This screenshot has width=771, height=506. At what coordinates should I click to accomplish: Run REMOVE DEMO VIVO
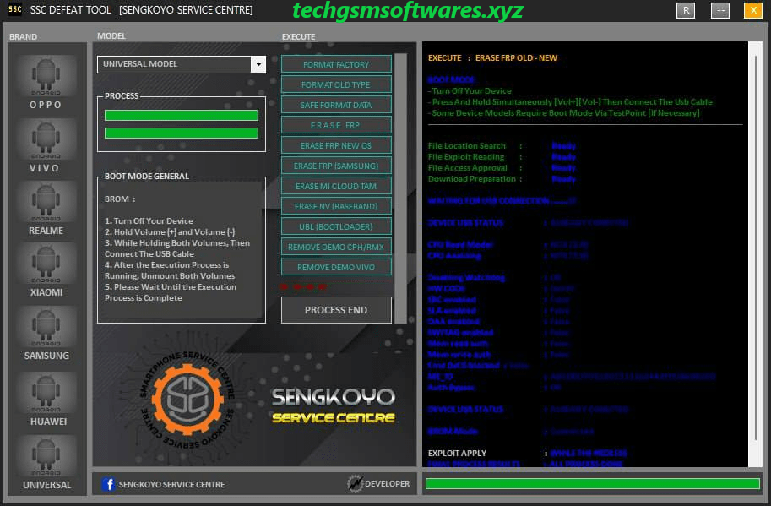336,267
